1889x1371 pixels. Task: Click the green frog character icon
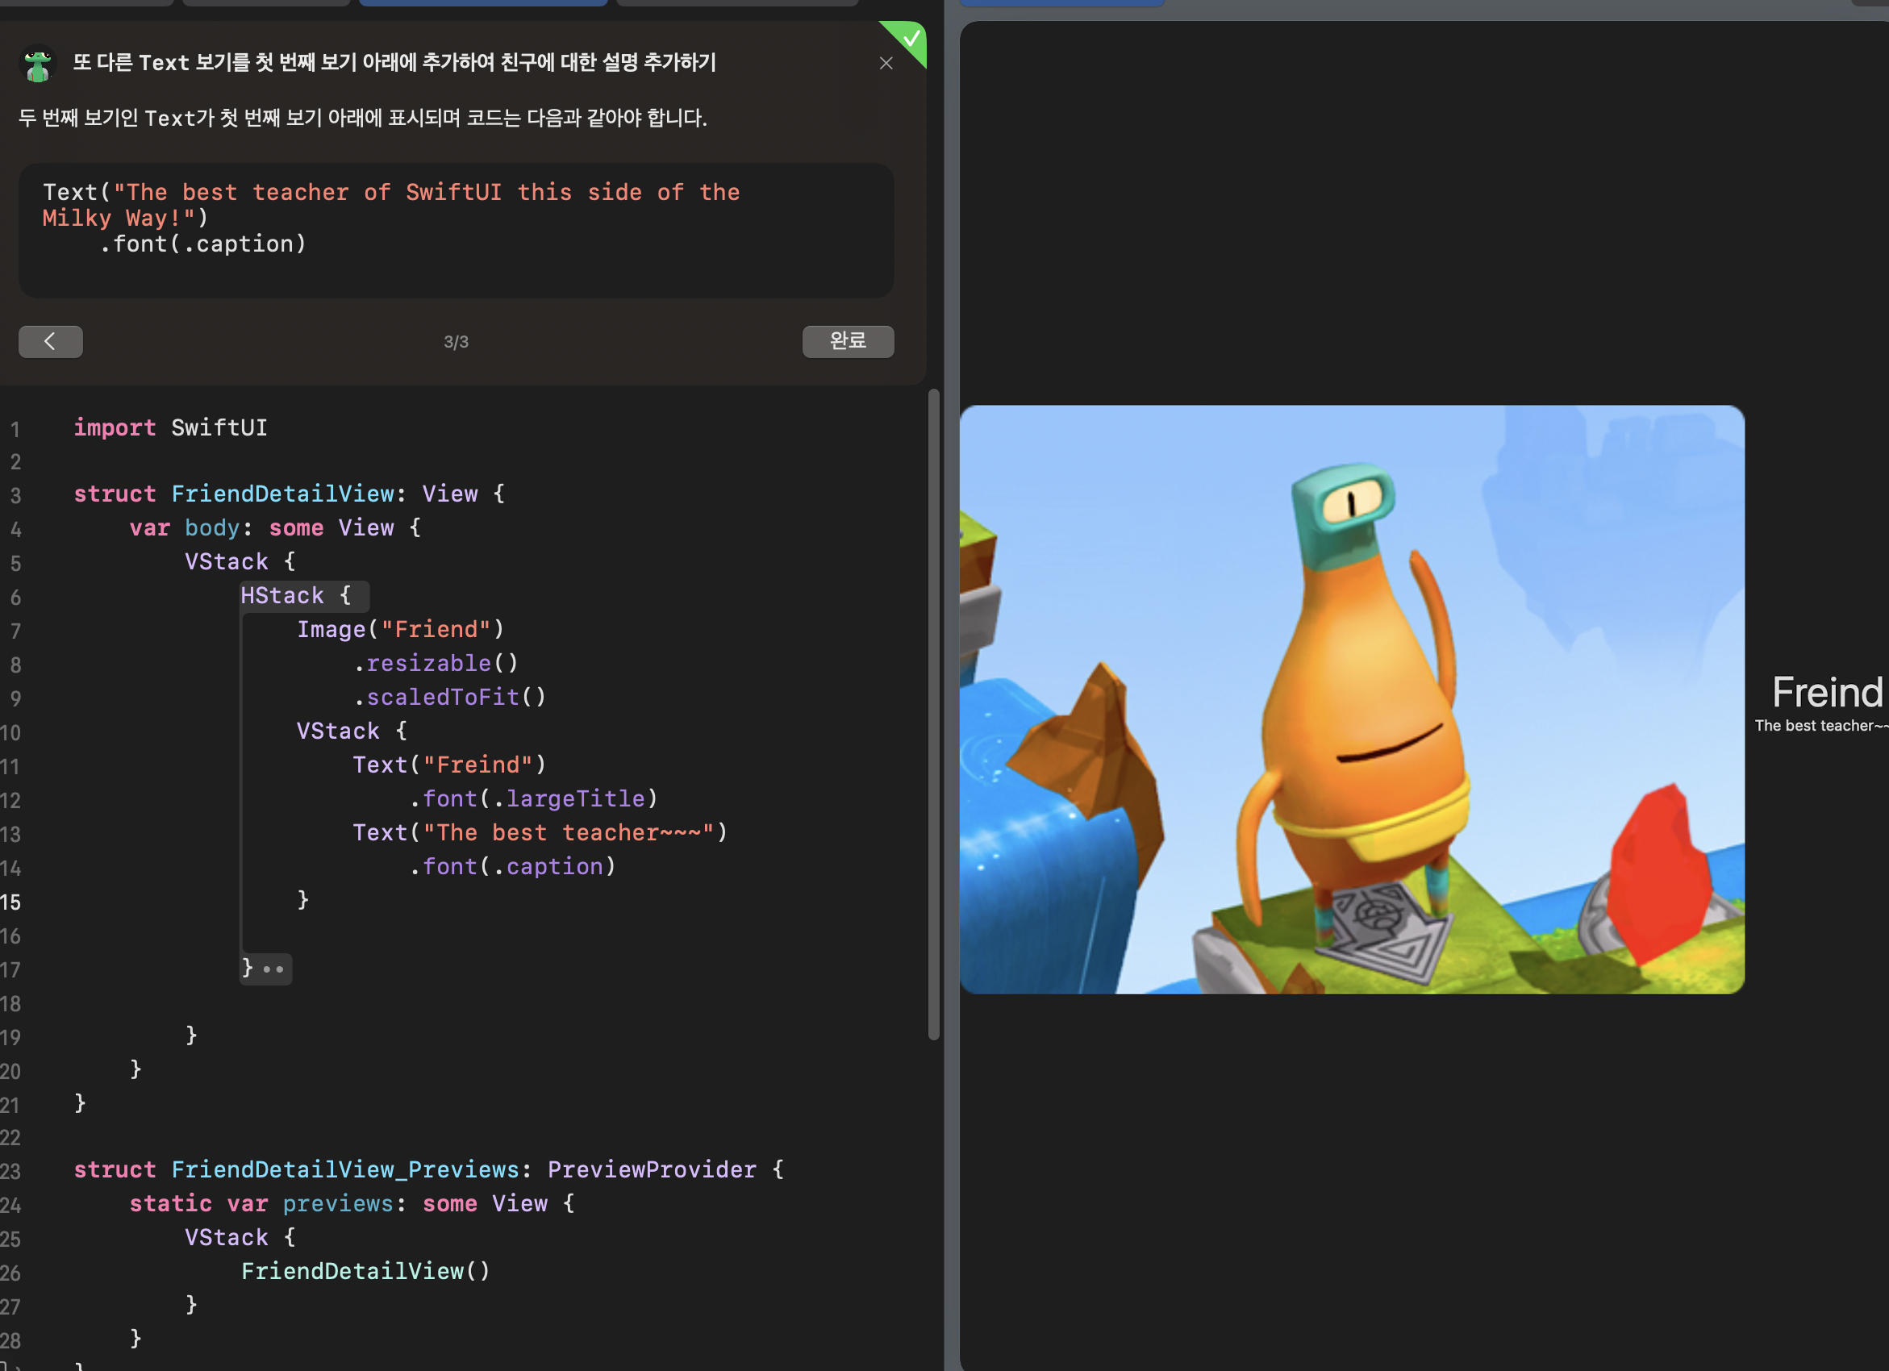coord(37,65)
